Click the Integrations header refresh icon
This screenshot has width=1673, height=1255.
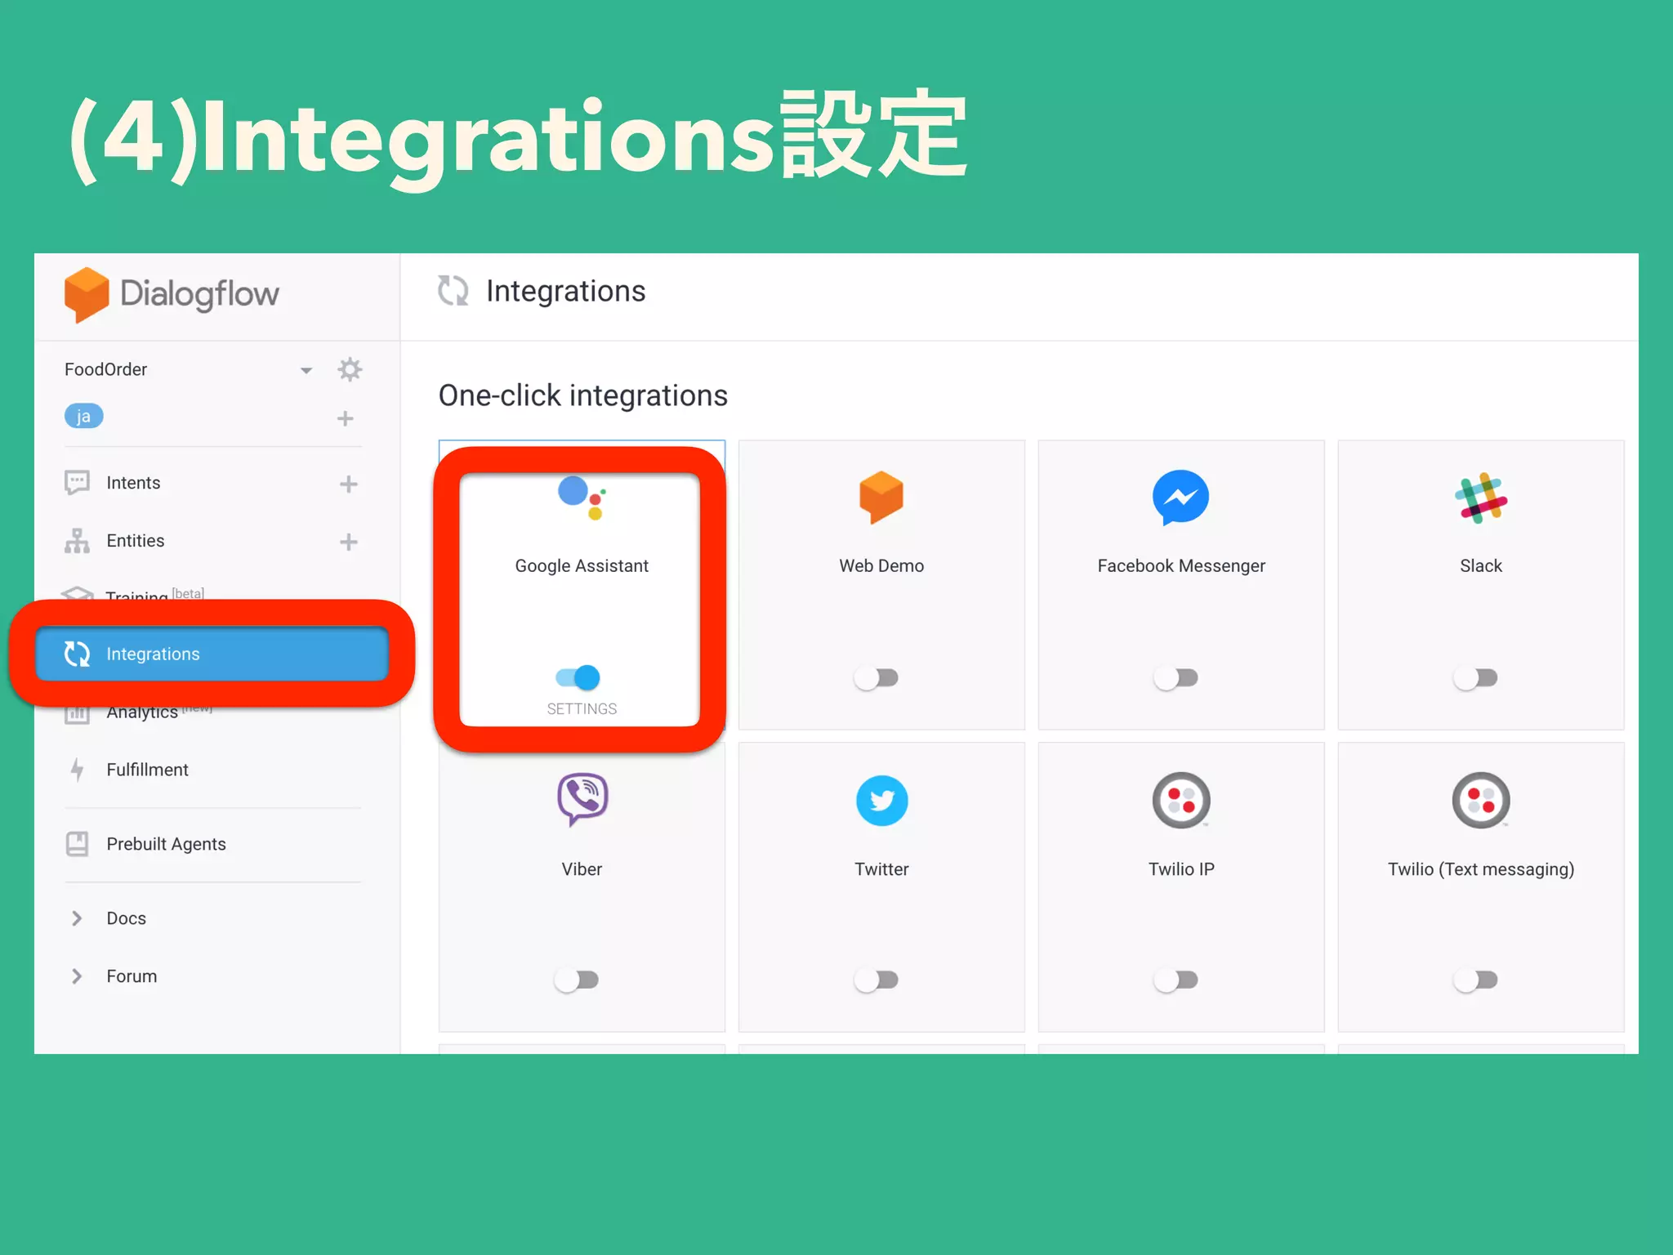pos(453,290)
